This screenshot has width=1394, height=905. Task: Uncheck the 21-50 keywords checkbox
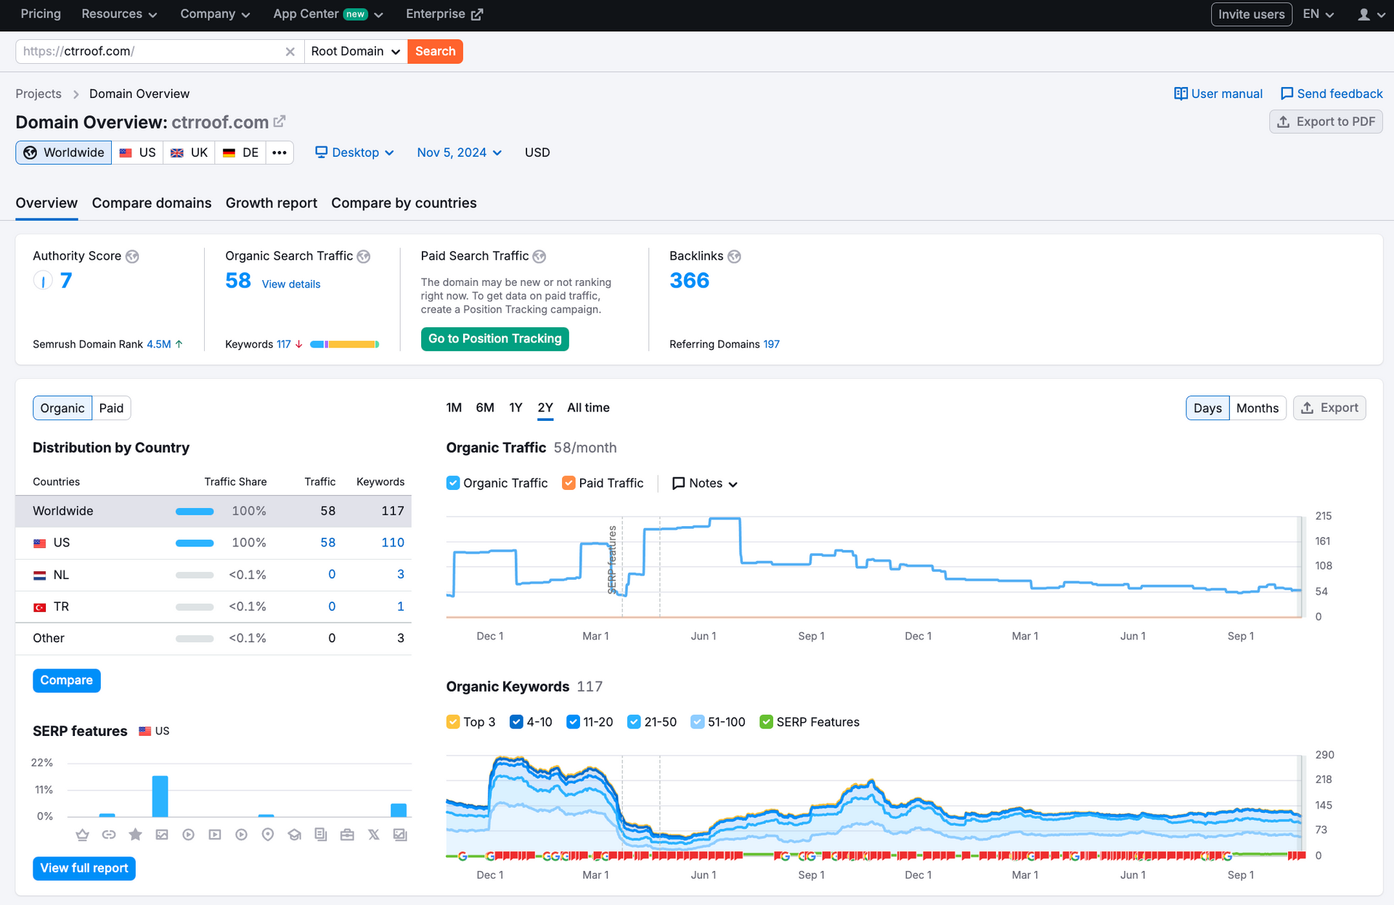(x=634, y=722)
